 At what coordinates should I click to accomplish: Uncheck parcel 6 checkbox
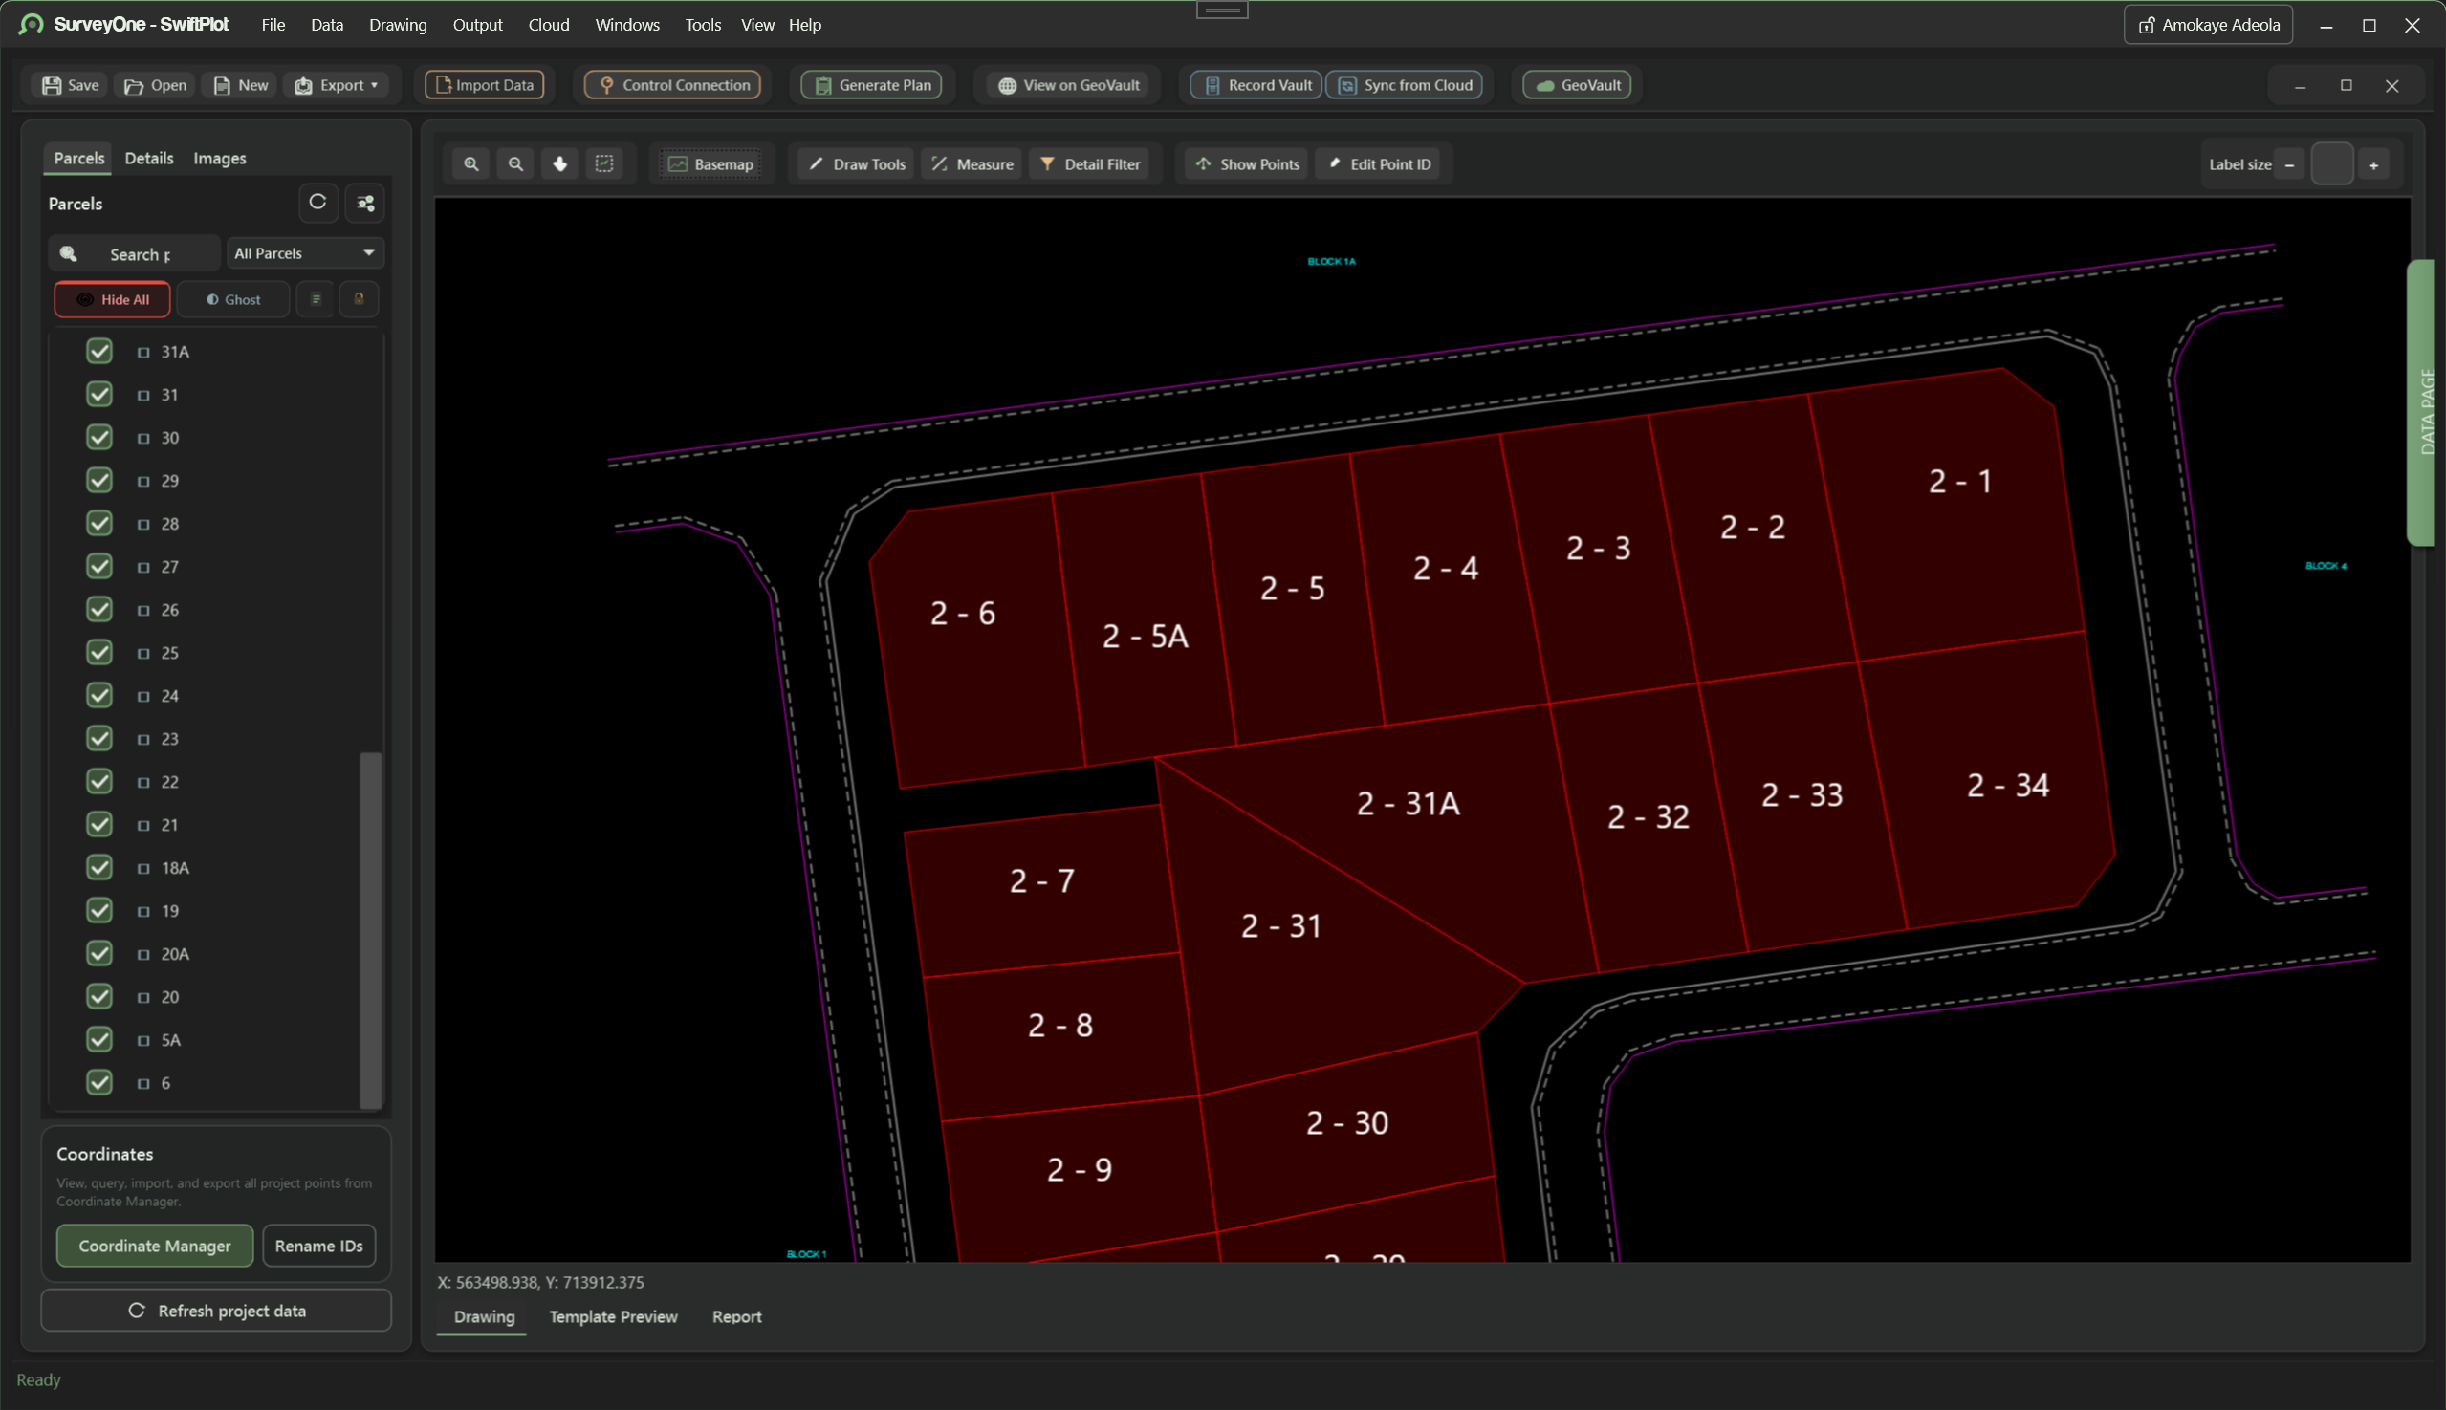pyautogui.click(x=98, y=1082)
